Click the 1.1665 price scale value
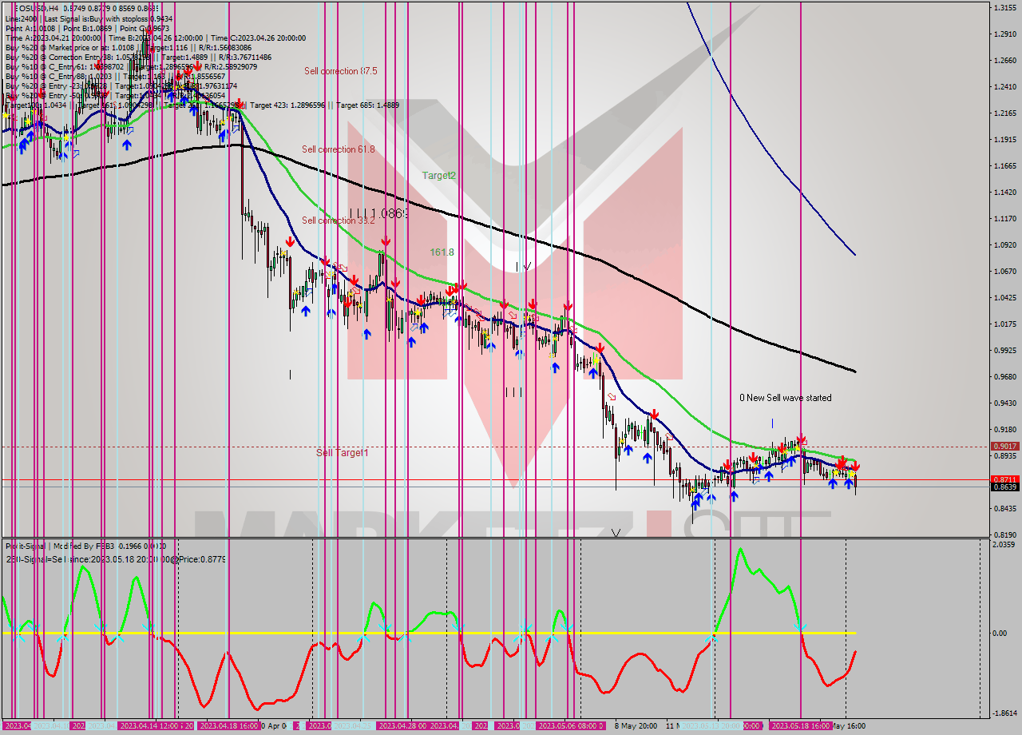The image size is (1022, 735). tap(1004, 165)
